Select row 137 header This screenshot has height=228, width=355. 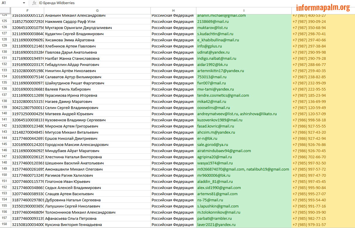coord(5,95)
